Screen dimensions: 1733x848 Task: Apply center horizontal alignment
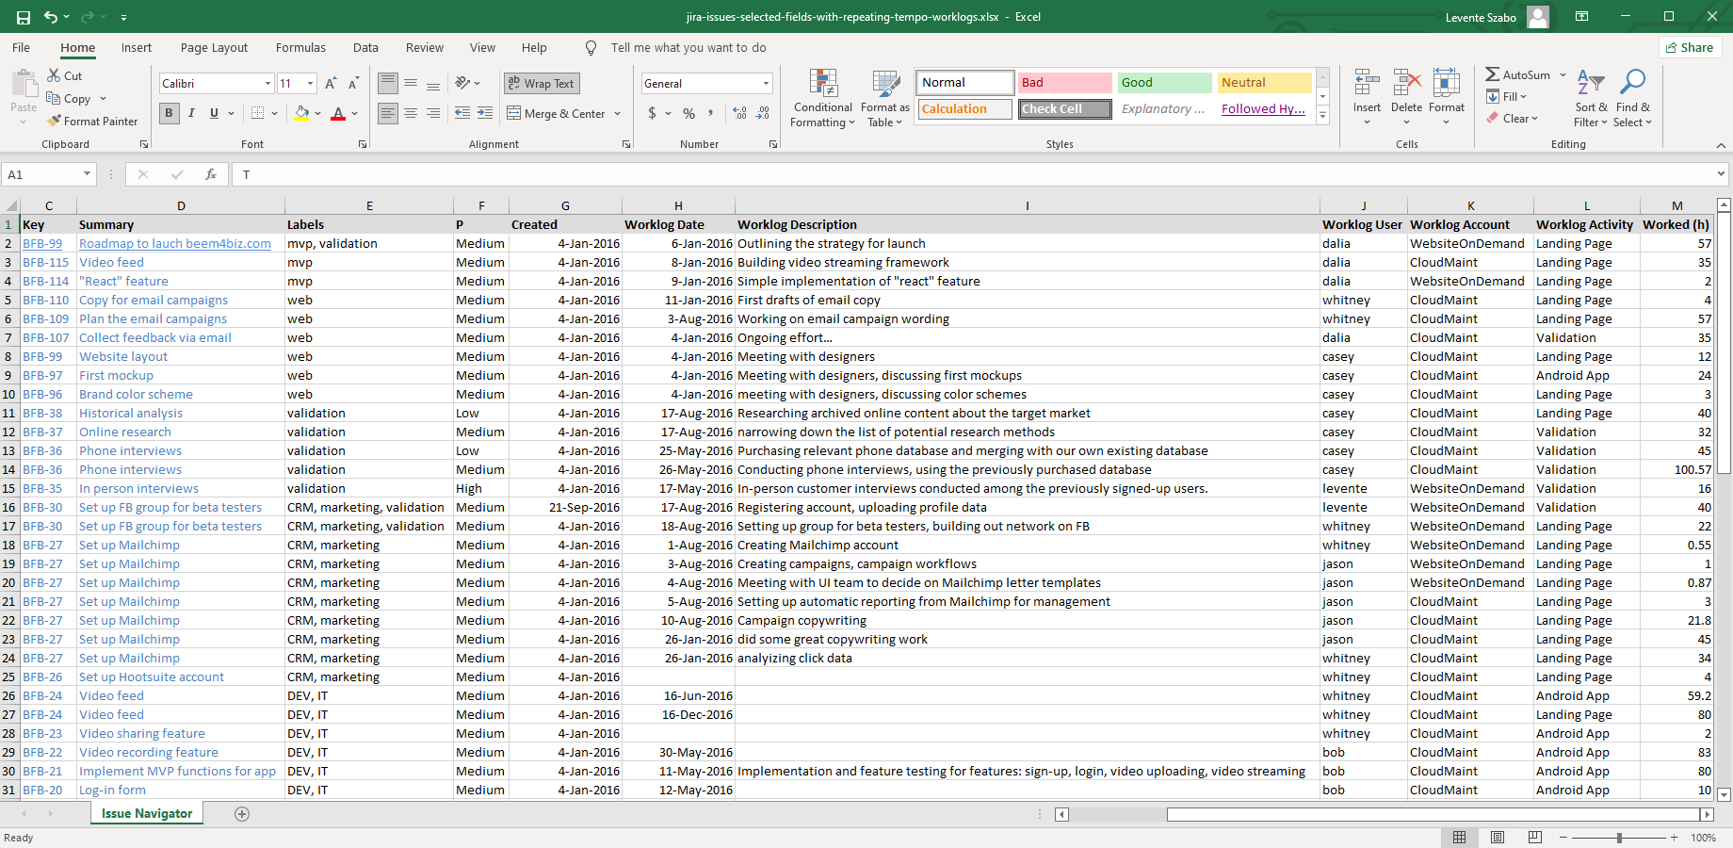click(411, 113)
